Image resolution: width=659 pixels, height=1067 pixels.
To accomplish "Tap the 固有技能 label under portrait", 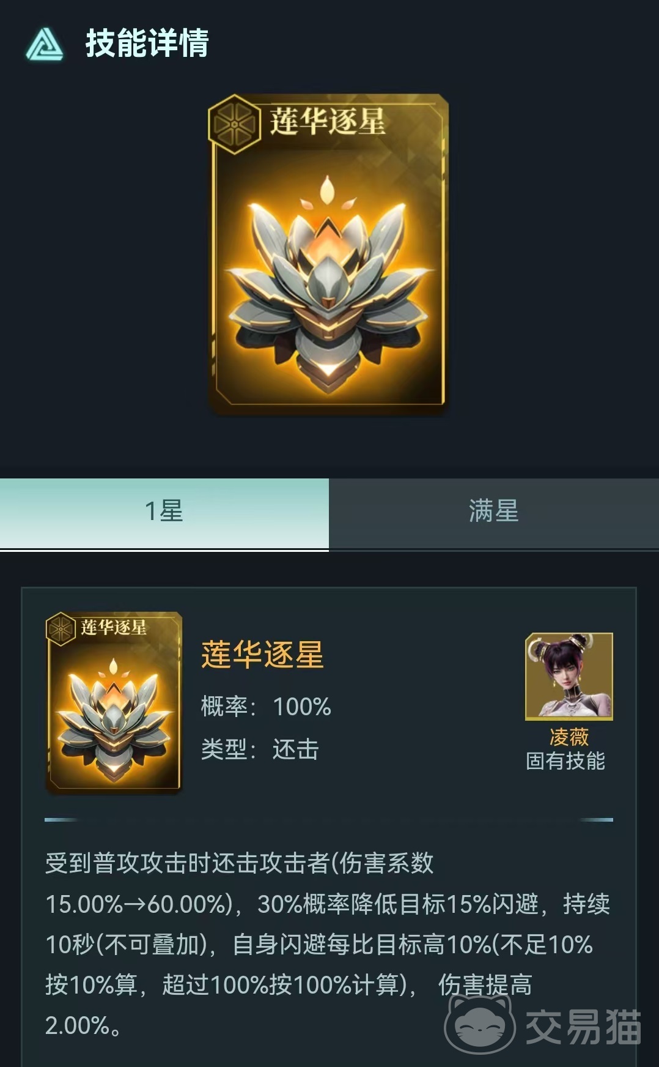I will (x=565, y=761).
